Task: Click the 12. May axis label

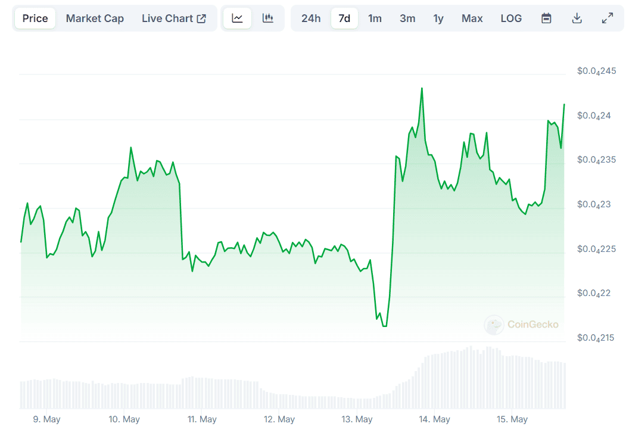Action: coord(279,419)
